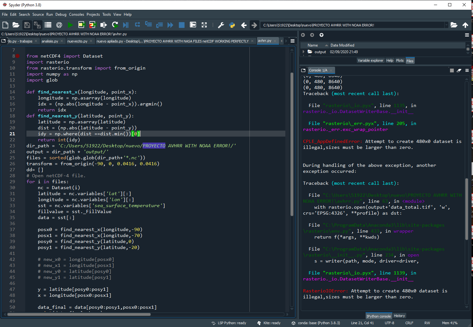Screen dimensions: 473x327
Task: Change to the parent directory in the toolbar
Action: pyautogui.click(x=465, y=25)
